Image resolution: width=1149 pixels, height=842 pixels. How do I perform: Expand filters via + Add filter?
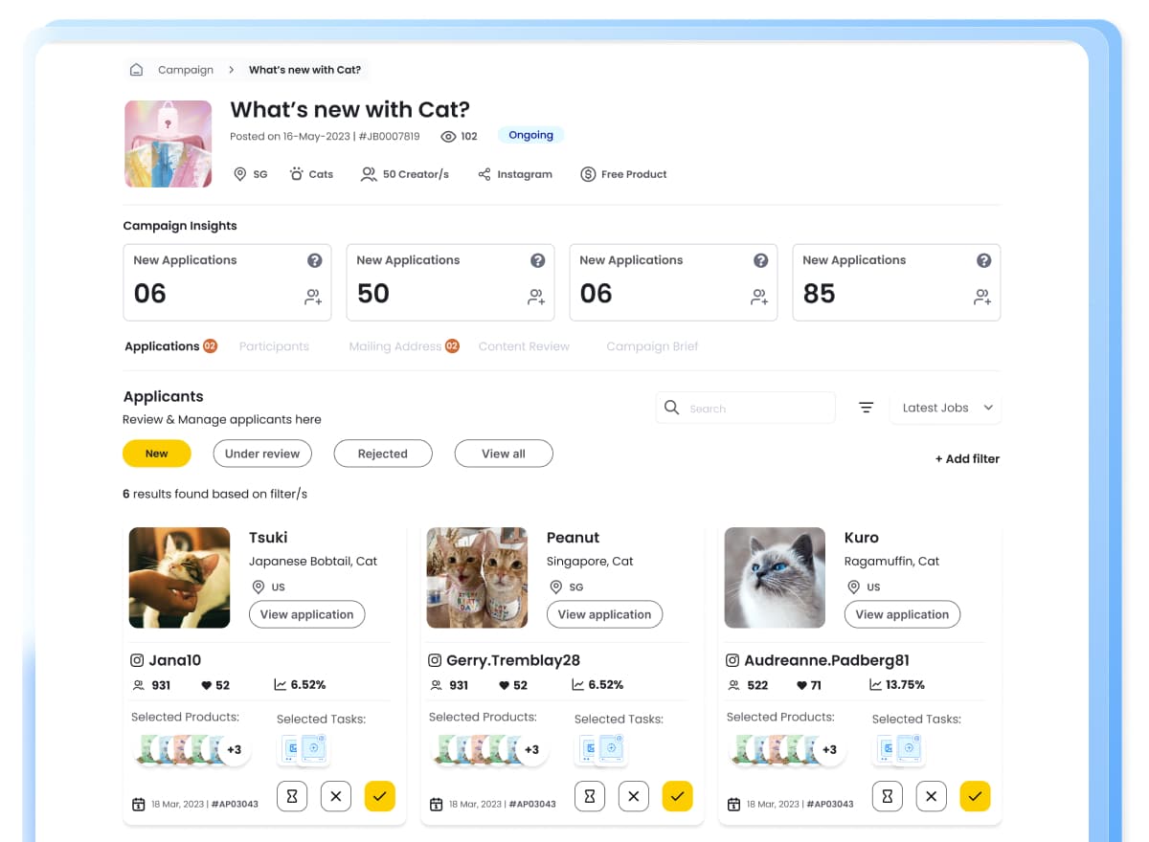(966, 458)
